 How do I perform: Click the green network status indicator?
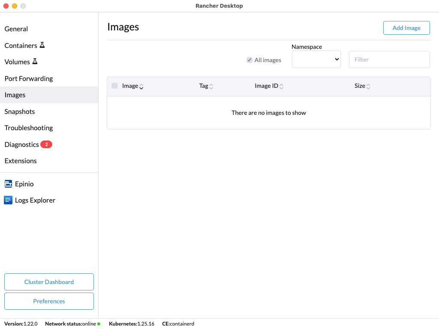pos(99,324)
